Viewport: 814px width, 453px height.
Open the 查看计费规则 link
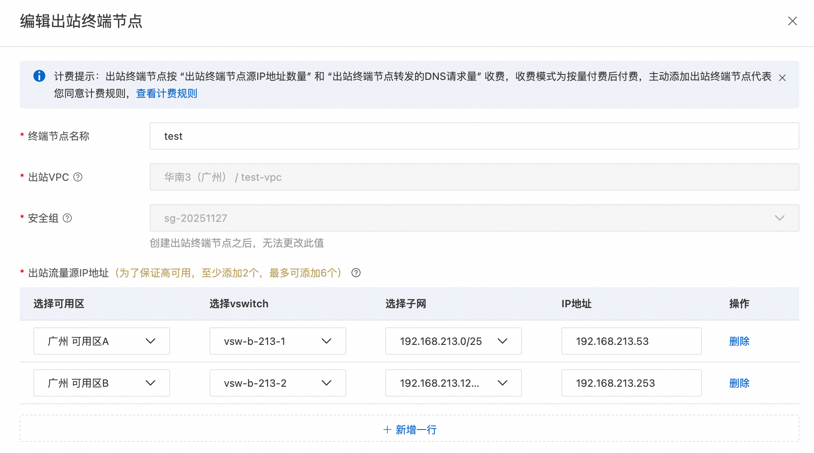pos(166,94)
